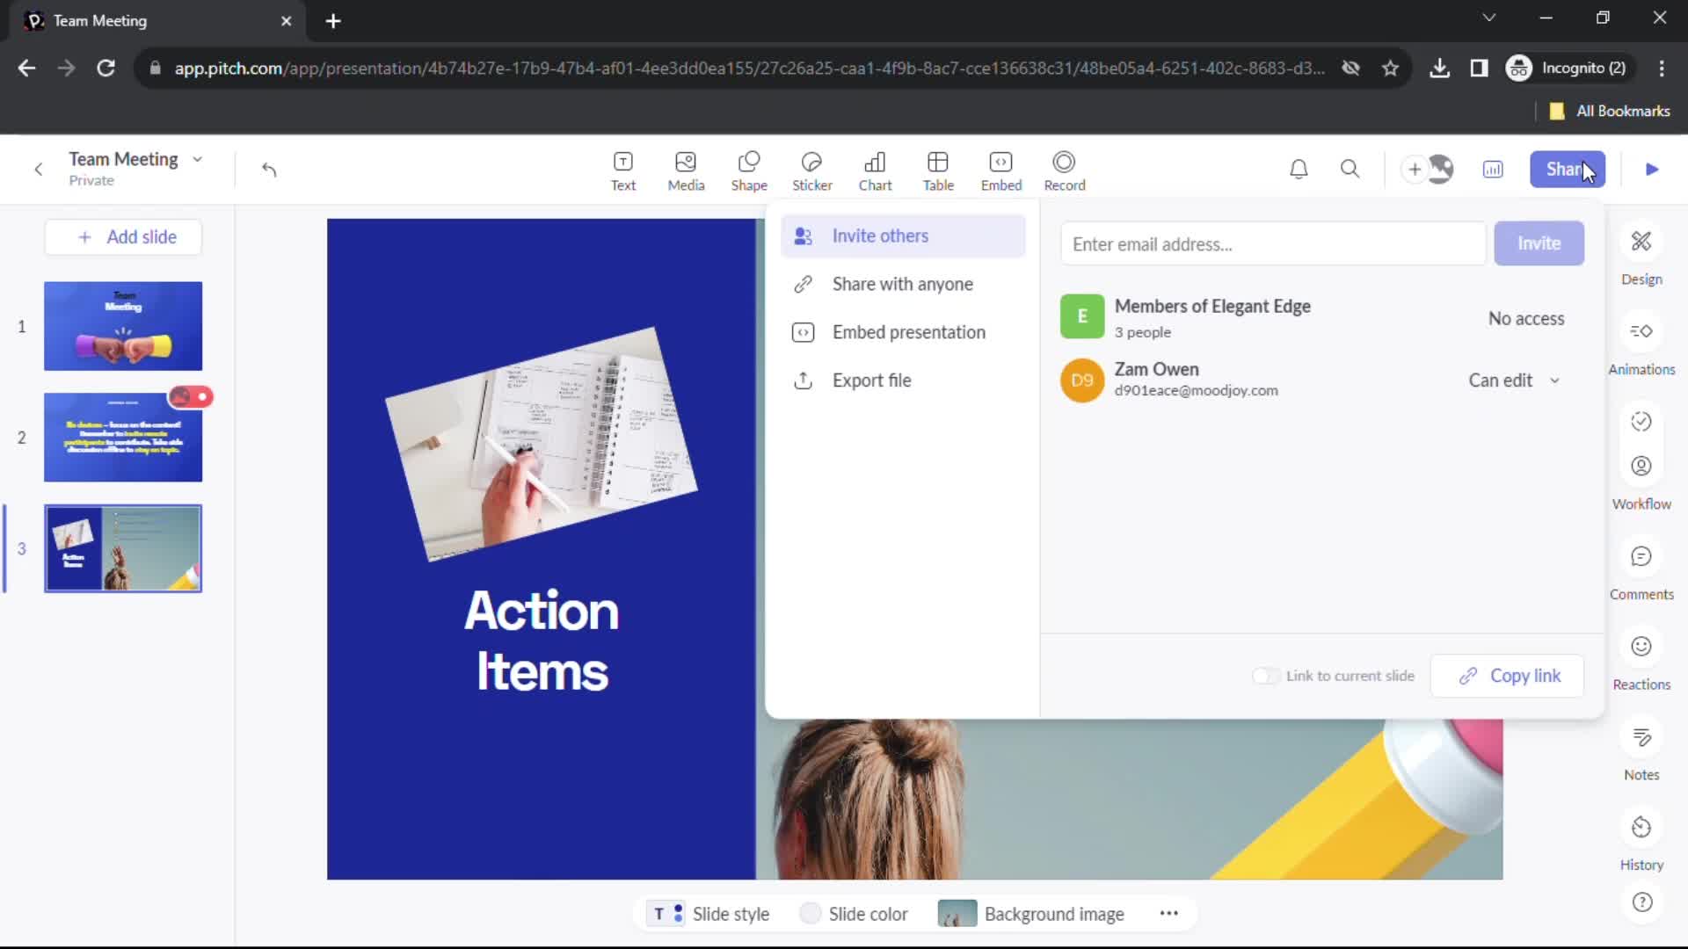Screen dimensions: 1688x949
Task: Click Export file option
Action: coord(872,380)
